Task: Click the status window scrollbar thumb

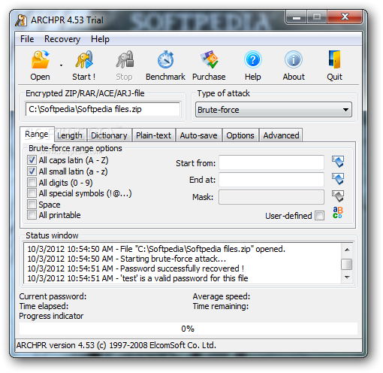Action: click(x=347, y=264)
